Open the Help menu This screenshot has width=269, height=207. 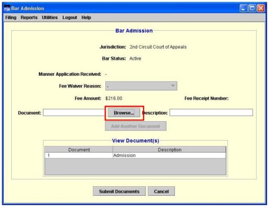pos(86,18)
